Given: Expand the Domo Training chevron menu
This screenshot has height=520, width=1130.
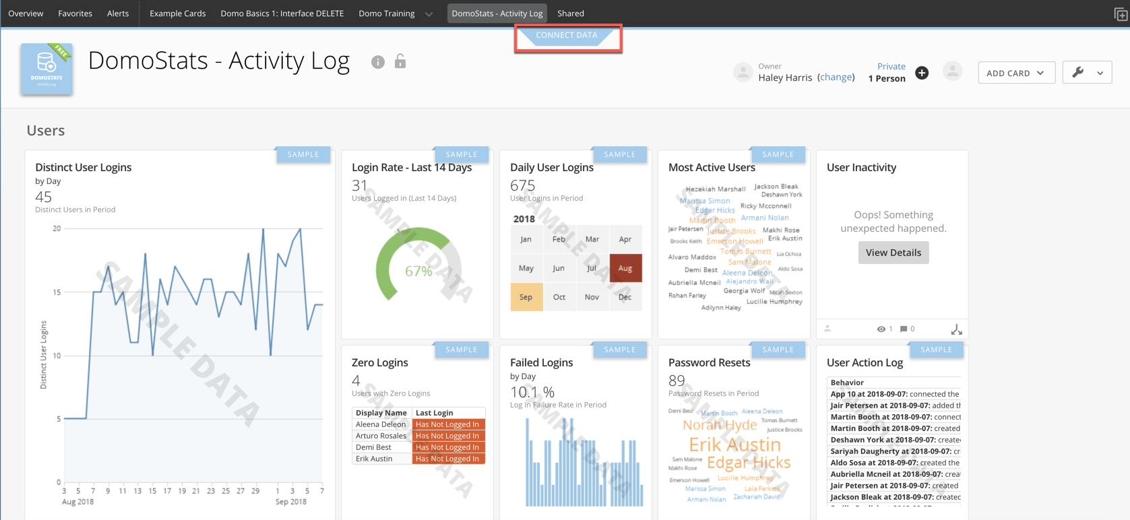Looking at the screenshot, I should [429, 14].
